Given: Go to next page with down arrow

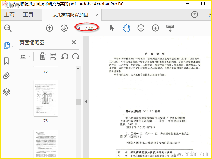Looking at the screenshot, I should (64, 28).
